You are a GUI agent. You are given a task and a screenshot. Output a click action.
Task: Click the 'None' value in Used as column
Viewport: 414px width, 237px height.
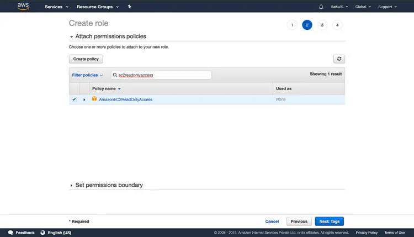click(x=280, y=99)
